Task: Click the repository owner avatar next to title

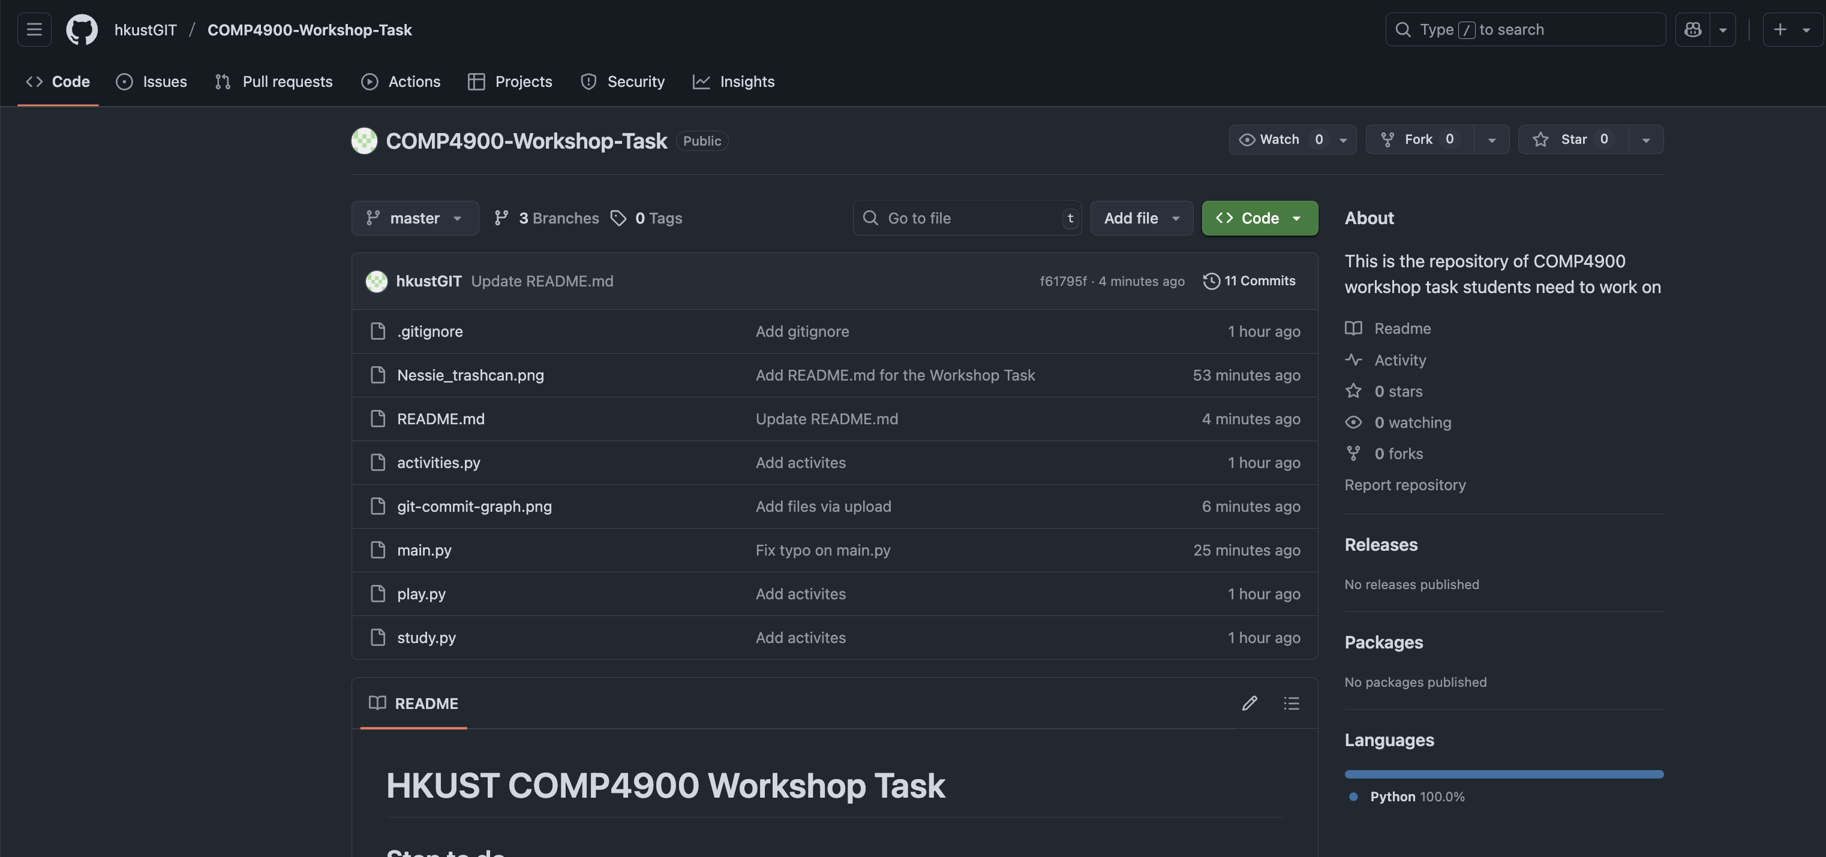Action: click(x=364, y=140)
